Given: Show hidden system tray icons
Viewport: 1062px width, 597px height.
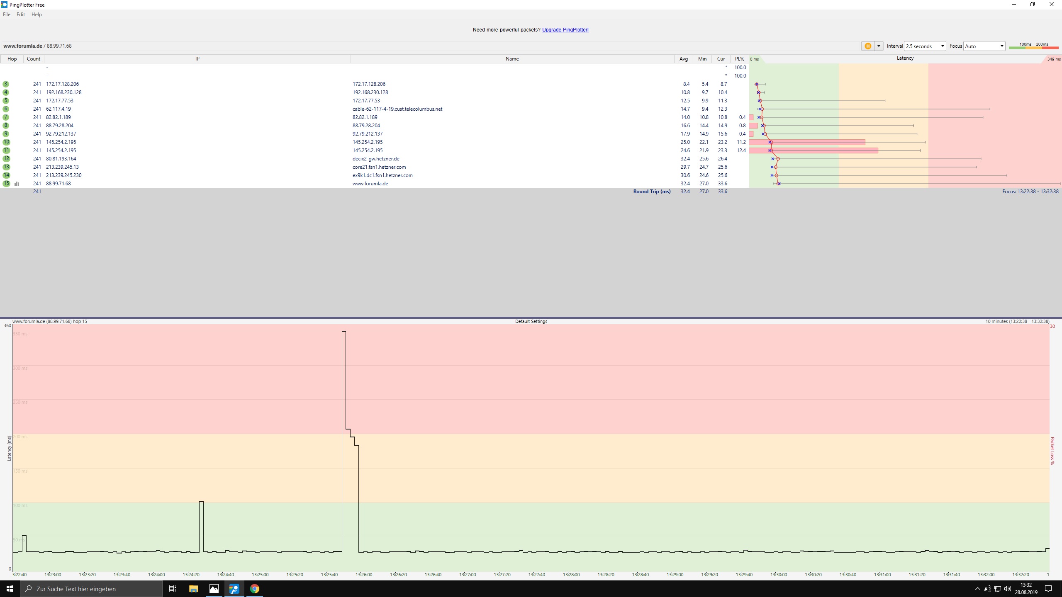Looking at the screenshot, I should point(977,589).
